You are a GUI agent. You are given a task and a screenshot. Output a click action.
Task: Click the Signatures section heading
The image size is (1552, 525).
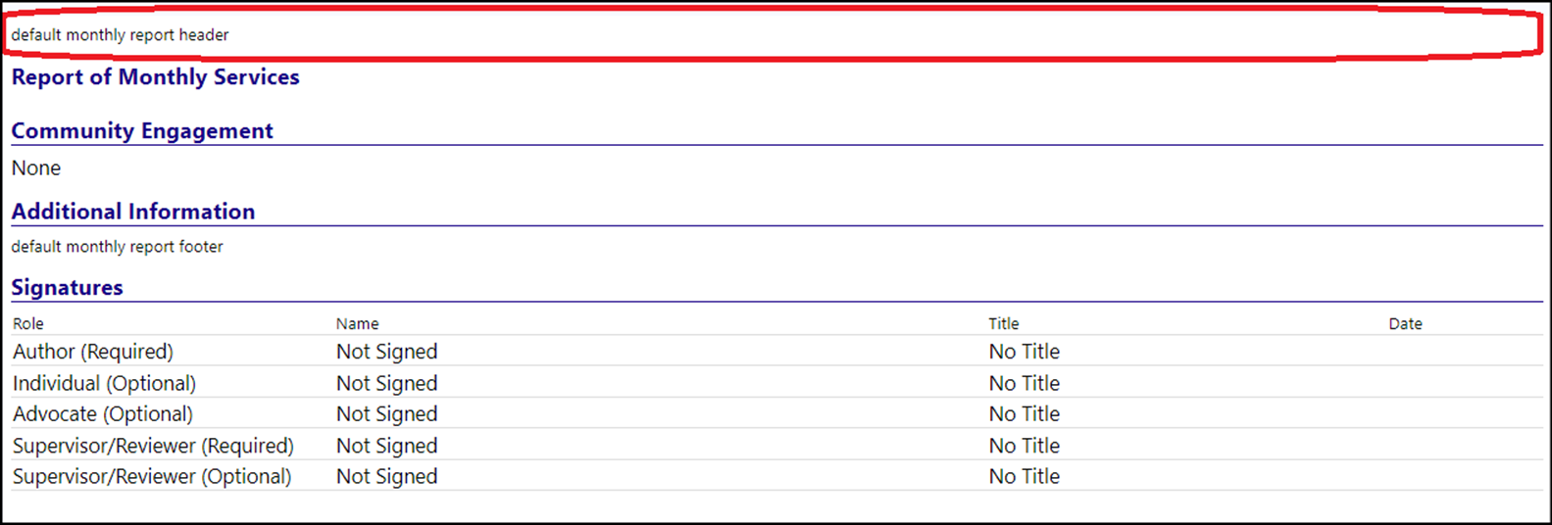click(67, 288)
